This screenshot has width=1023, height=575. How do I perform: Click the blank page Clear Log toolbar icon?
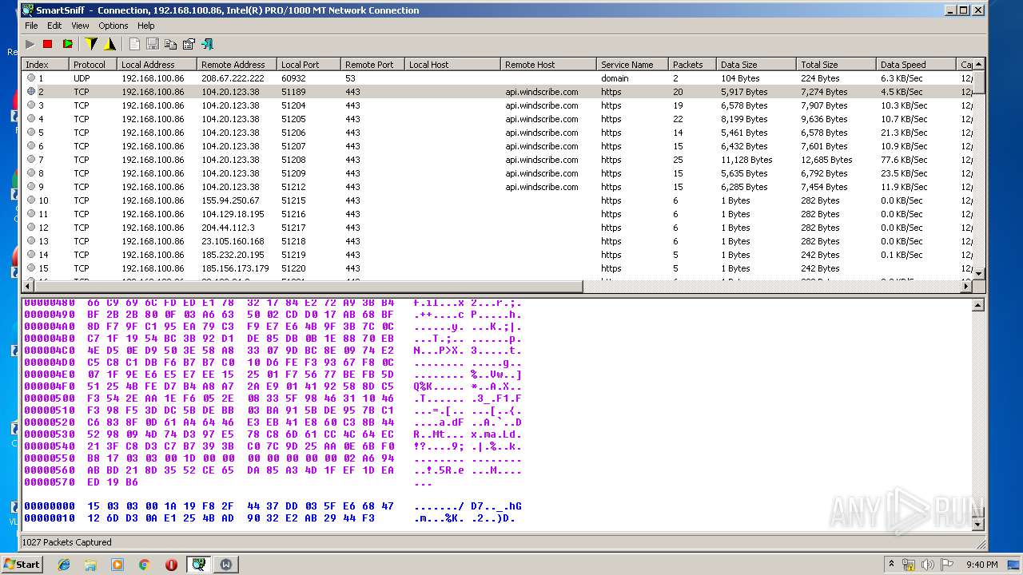tap(134, 44)
